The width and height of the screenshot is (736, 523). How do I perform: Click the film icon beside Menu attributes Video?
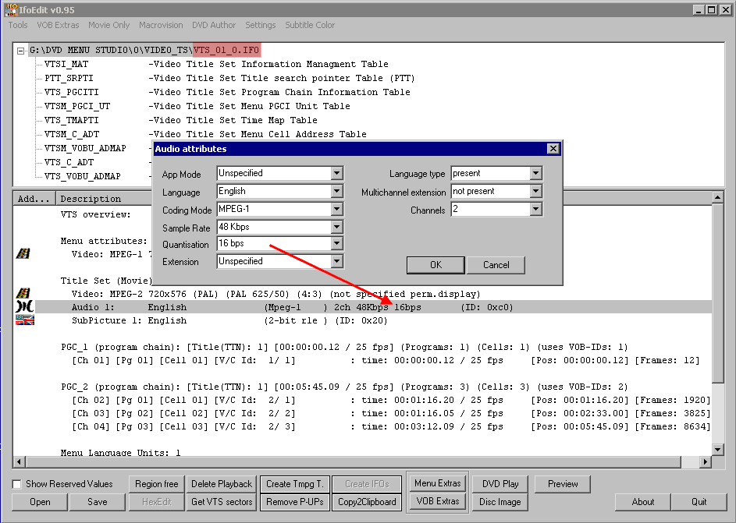tap(23, 253)
